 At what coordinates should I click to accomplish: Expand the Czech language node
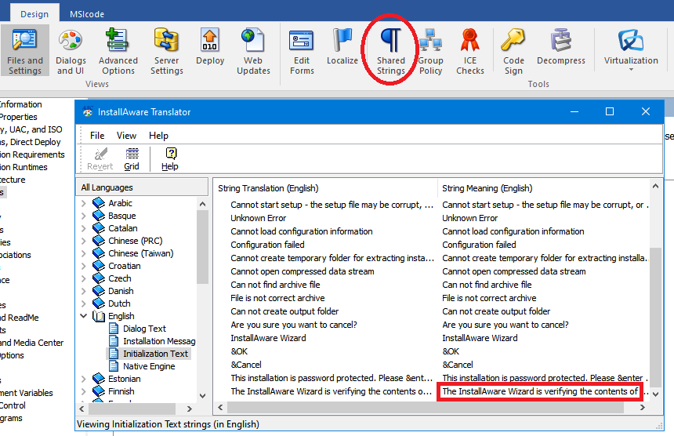point(84,278)
